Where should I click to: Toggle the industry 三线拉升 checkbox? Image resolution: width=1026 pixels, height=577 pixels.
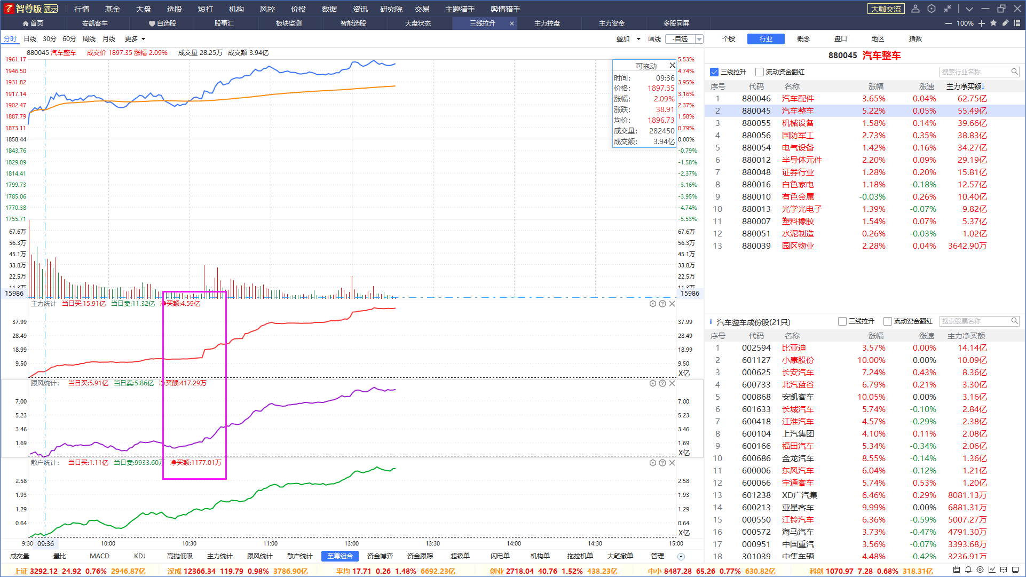(x=714, y=72)
